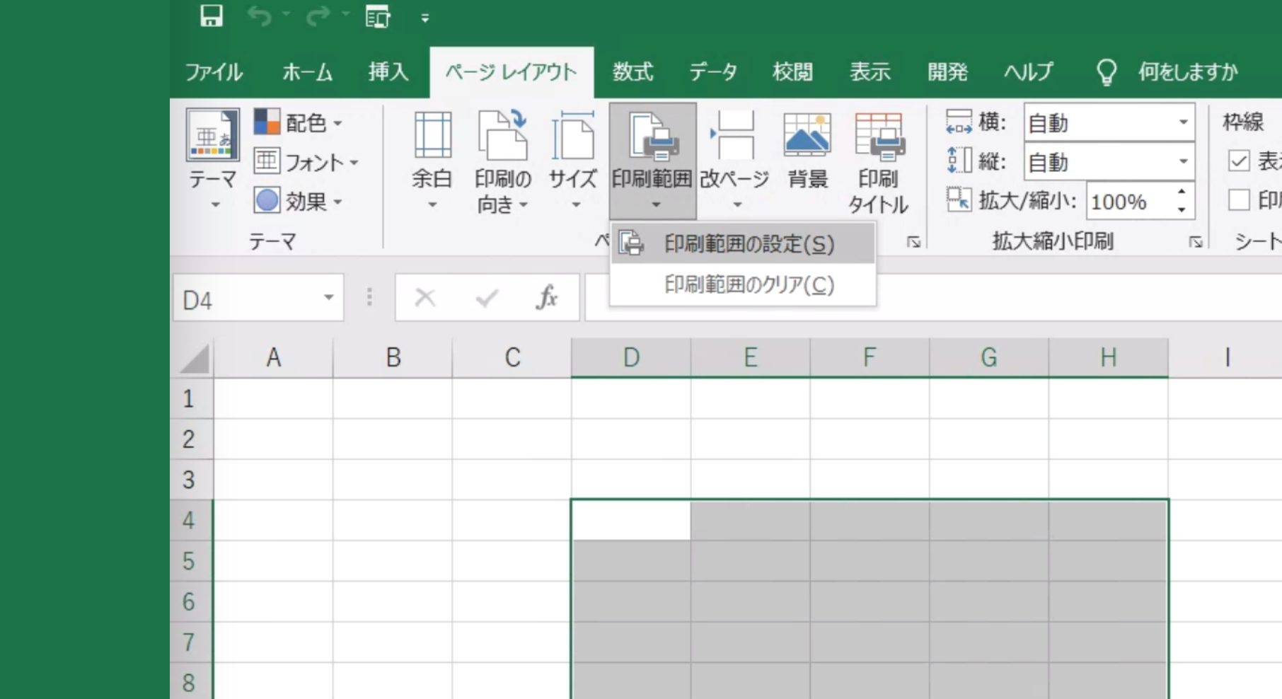
Task: Open the 校閲 tab
Action: coord(792,71)
